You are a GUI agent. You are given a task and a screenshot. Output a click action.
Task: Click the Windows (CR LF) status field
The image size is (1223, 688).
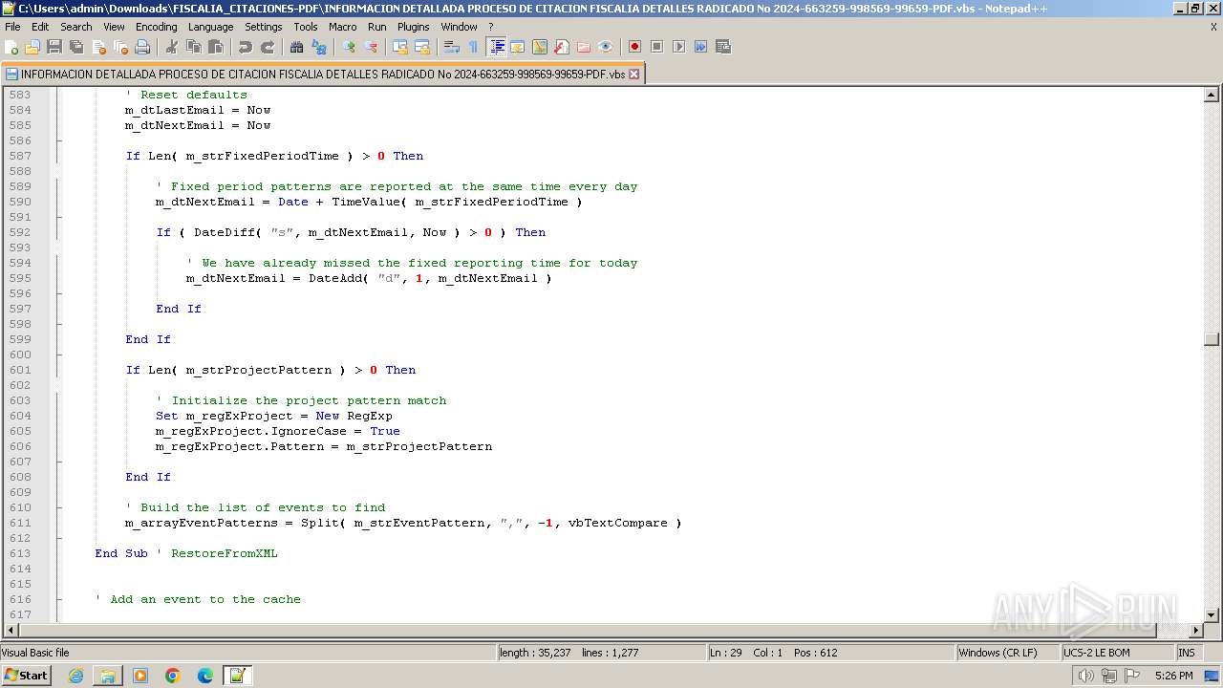point(1008,653)
